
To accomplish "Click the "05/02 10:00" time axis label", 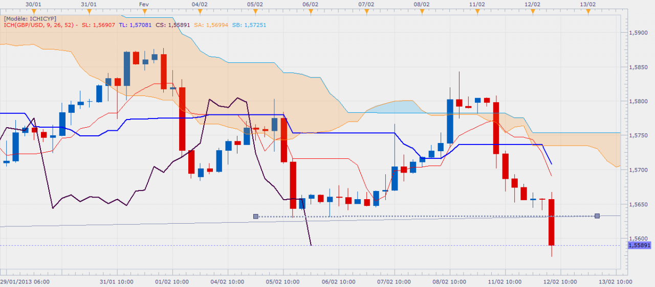I will pos(282,281).
